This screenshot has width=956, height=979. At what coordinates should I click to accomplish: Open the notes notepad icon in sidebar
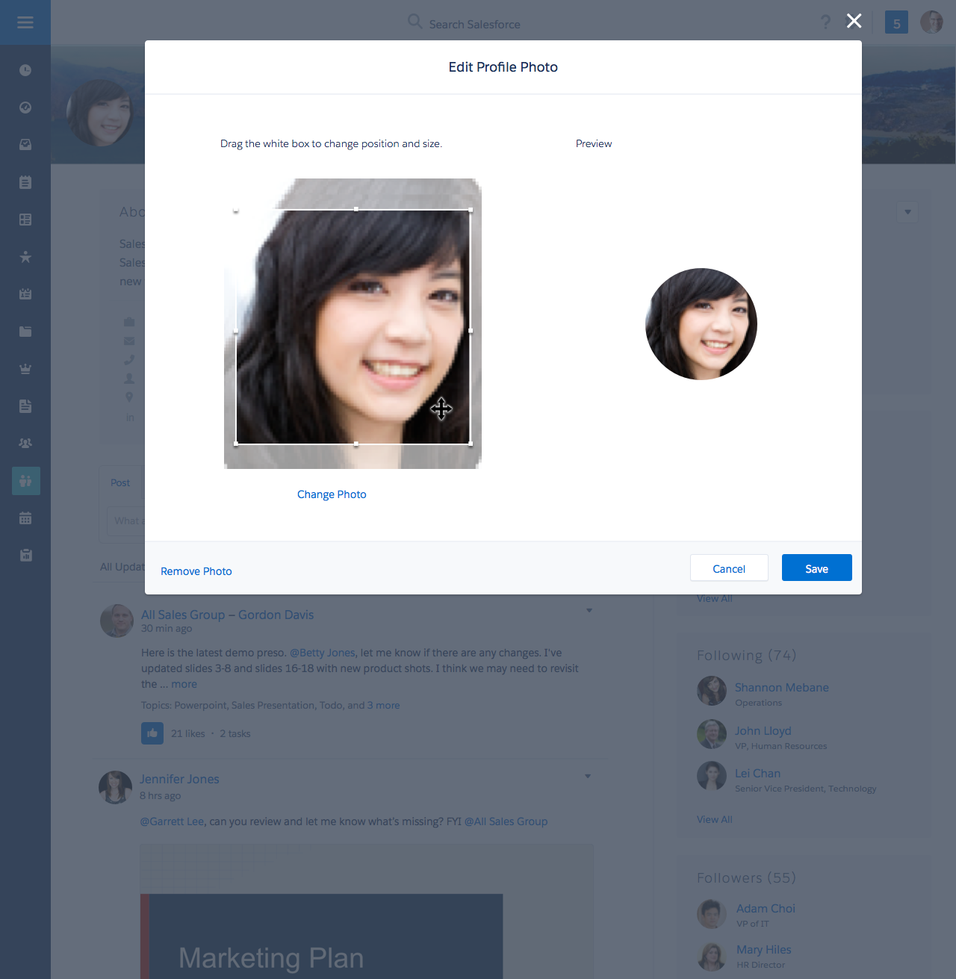click(25, 182)
